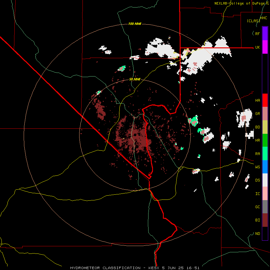Click the 50 NMI range ring label
Image resolution: width=270 pixels, height=270 pixels.
[x=135, y=79]
